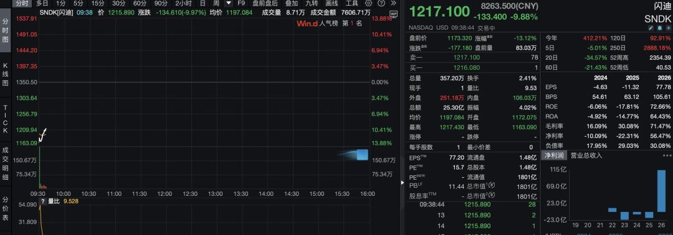Click the blue floating widget on chart
673x235 pixels.
[362, 155]
